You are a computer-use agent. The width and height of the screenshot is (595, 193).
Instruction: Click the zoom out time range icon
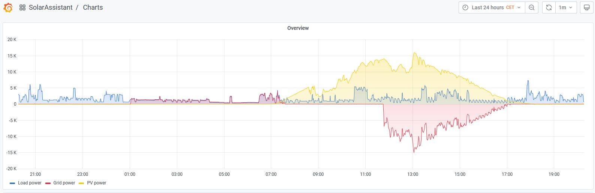coord(531,7)
